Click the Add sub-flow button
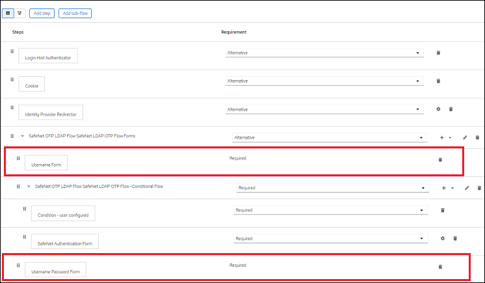This screenshot has width=485, height=283. [x=75, y=13]
